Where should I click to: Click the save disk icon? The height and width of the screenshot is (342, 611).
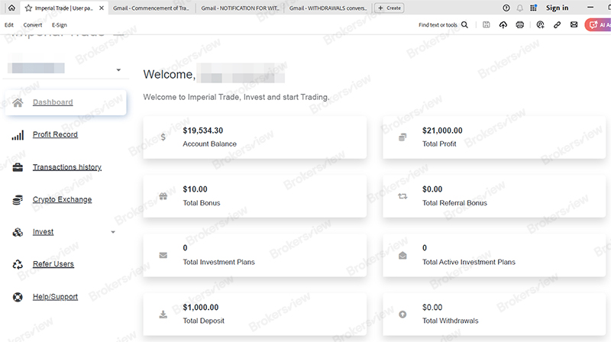tap(487, 24)
